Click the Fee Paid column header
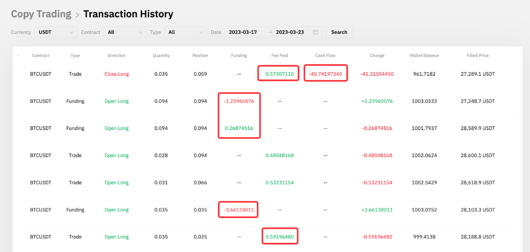The image size is (530, 252). click(x=280, y=55)
